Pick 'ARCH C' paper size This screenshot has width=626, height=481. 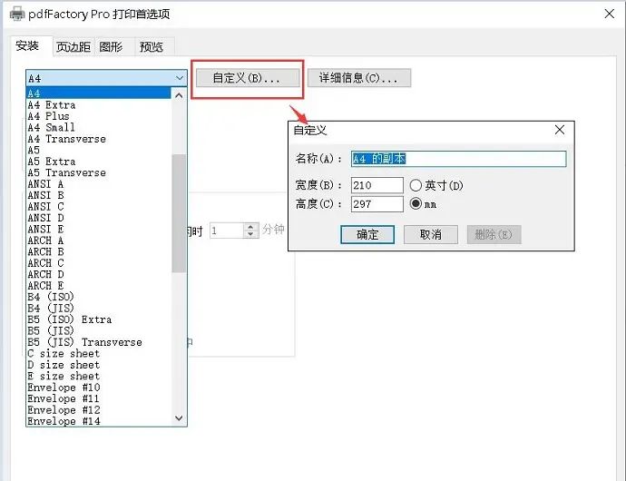(99, 263)
